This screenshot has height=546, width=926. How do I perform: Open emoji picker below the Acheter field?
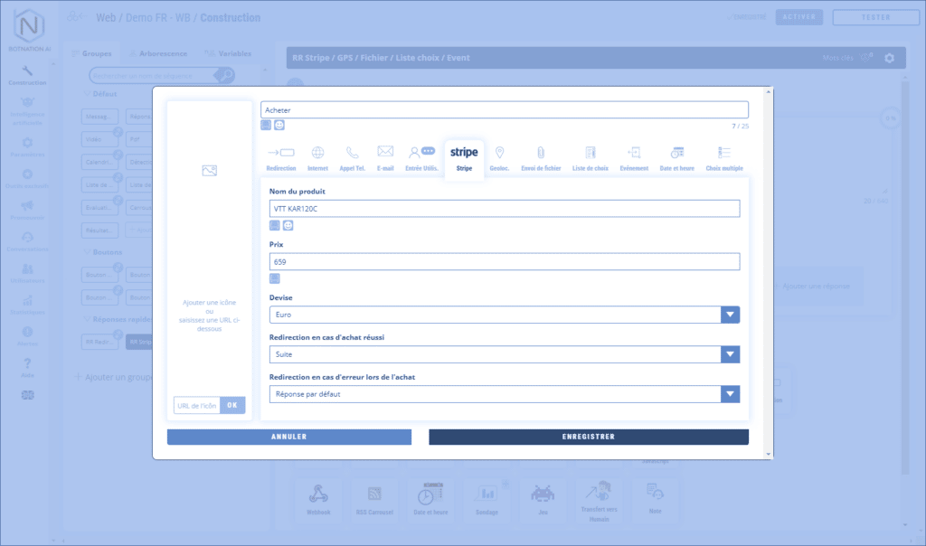279,125
